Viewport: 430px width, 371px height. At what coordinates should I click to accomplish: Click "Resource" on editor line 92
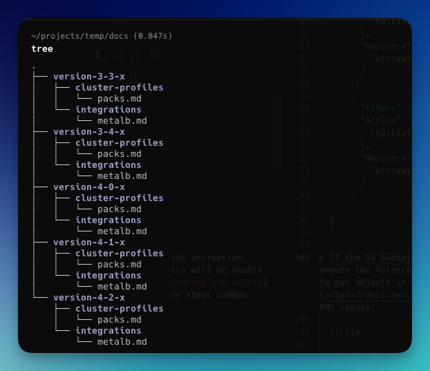tap(386, 158)
